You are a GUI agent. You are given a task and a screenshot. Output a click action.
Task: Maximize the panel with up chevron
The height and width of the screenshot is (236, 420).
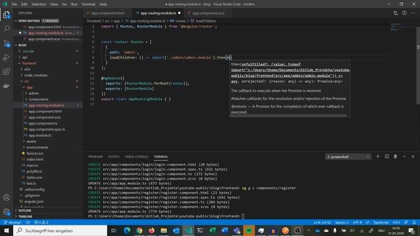tap(404, 157)
